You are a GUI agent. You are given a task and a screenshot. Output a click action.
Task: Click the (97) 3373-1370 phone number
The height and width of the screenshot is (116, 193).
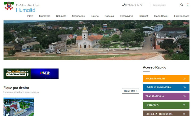[x=134, y=5]
